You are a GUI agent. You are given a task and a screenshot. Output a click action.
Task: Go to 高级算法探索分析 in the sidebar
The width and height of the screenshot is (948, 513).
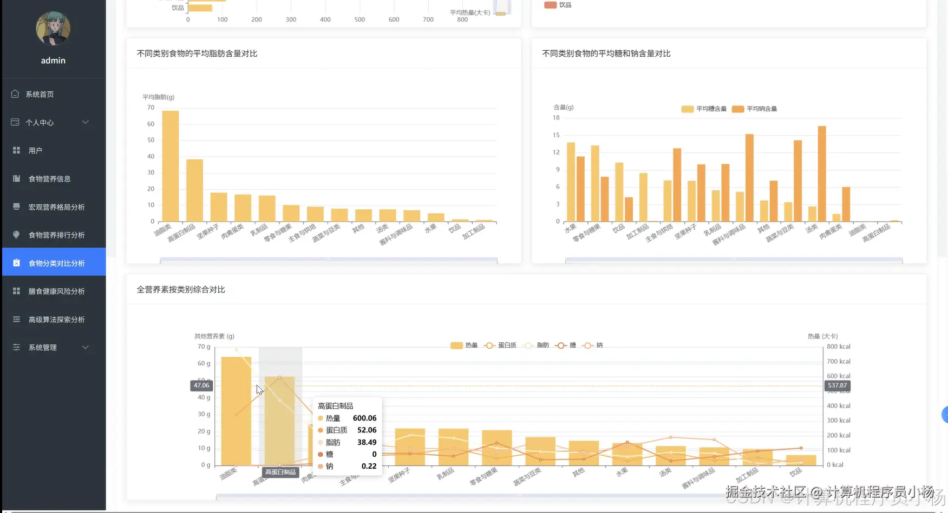(54, 319)
